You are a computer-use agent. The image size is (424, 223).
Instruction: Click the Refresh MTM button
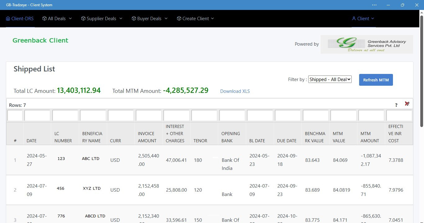click(376, 80)
